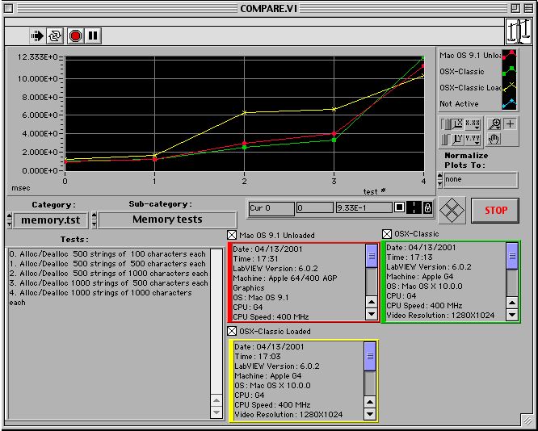Select the crosshair cursor tool
Image resolution: width=538 pixels, height=431 pixels.
tap(511, 124)
